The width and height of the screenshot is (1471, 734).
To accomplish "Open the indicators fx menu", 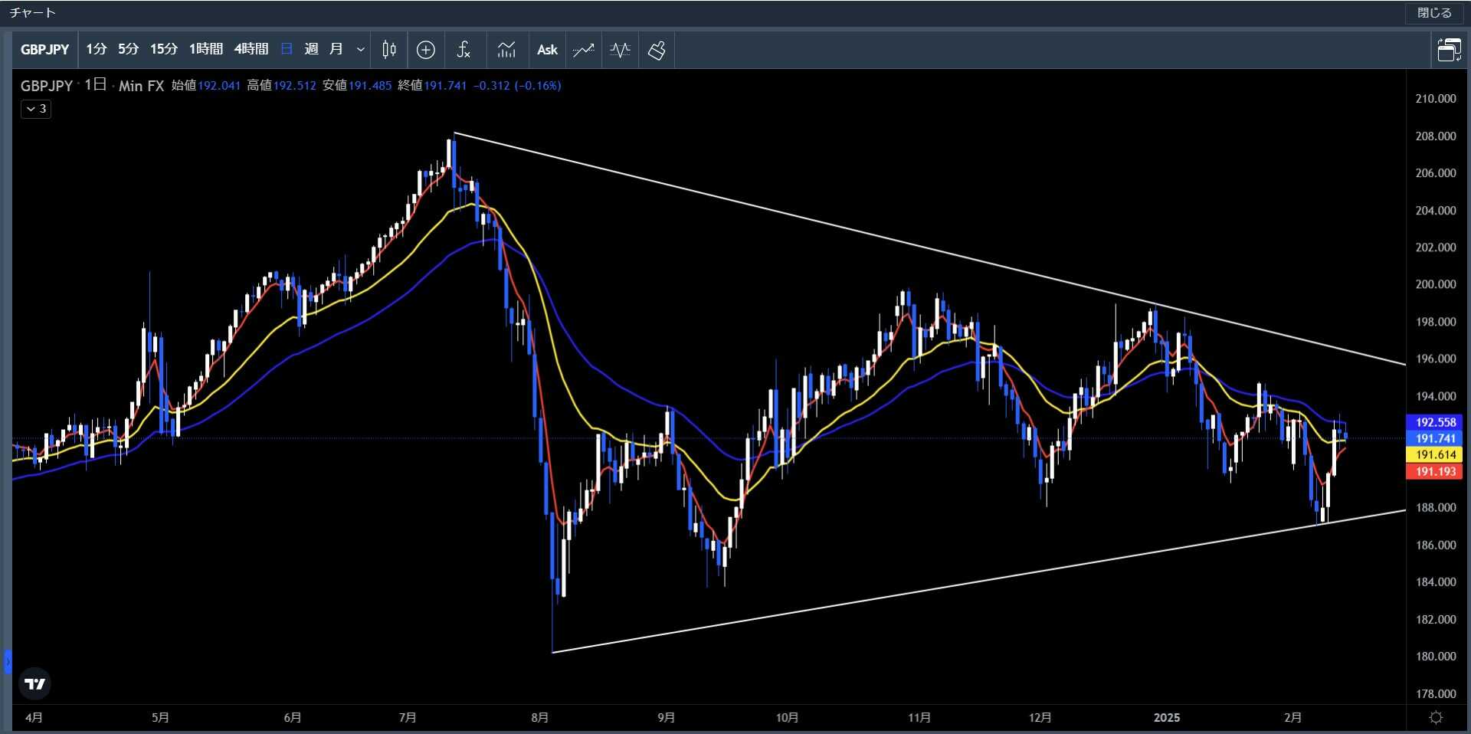I will (464, 50).
